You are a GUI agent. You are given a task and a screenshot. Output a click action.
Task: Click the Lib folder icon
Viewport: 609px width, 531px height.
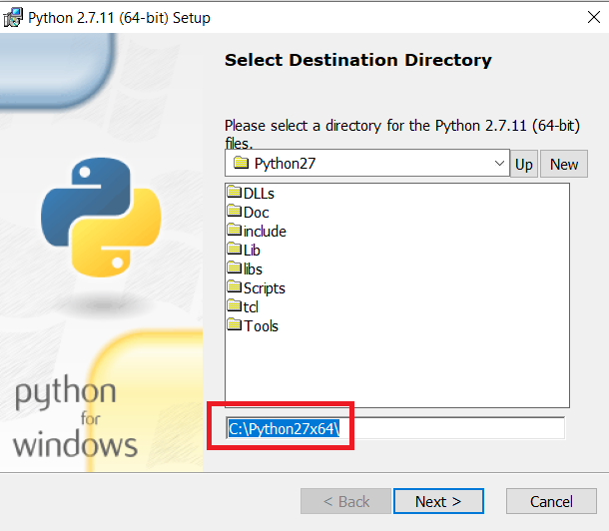[x=235, y=249]
